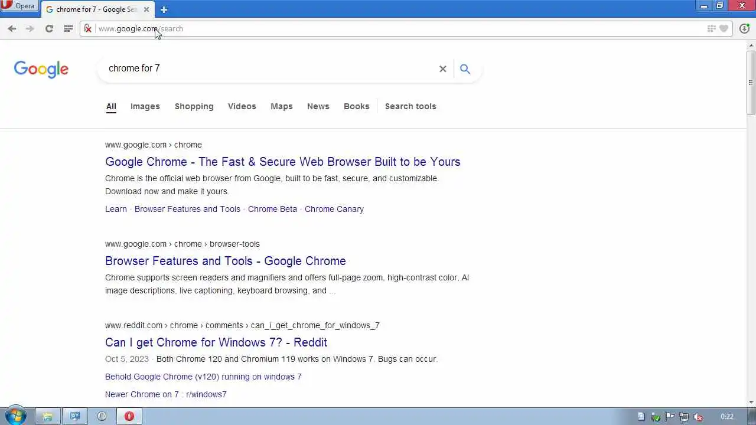Screen dimensions: 756x425
Task: Click into the 'chrome for 7' search box
Action: pyautogui.click(x=269, y=68)
